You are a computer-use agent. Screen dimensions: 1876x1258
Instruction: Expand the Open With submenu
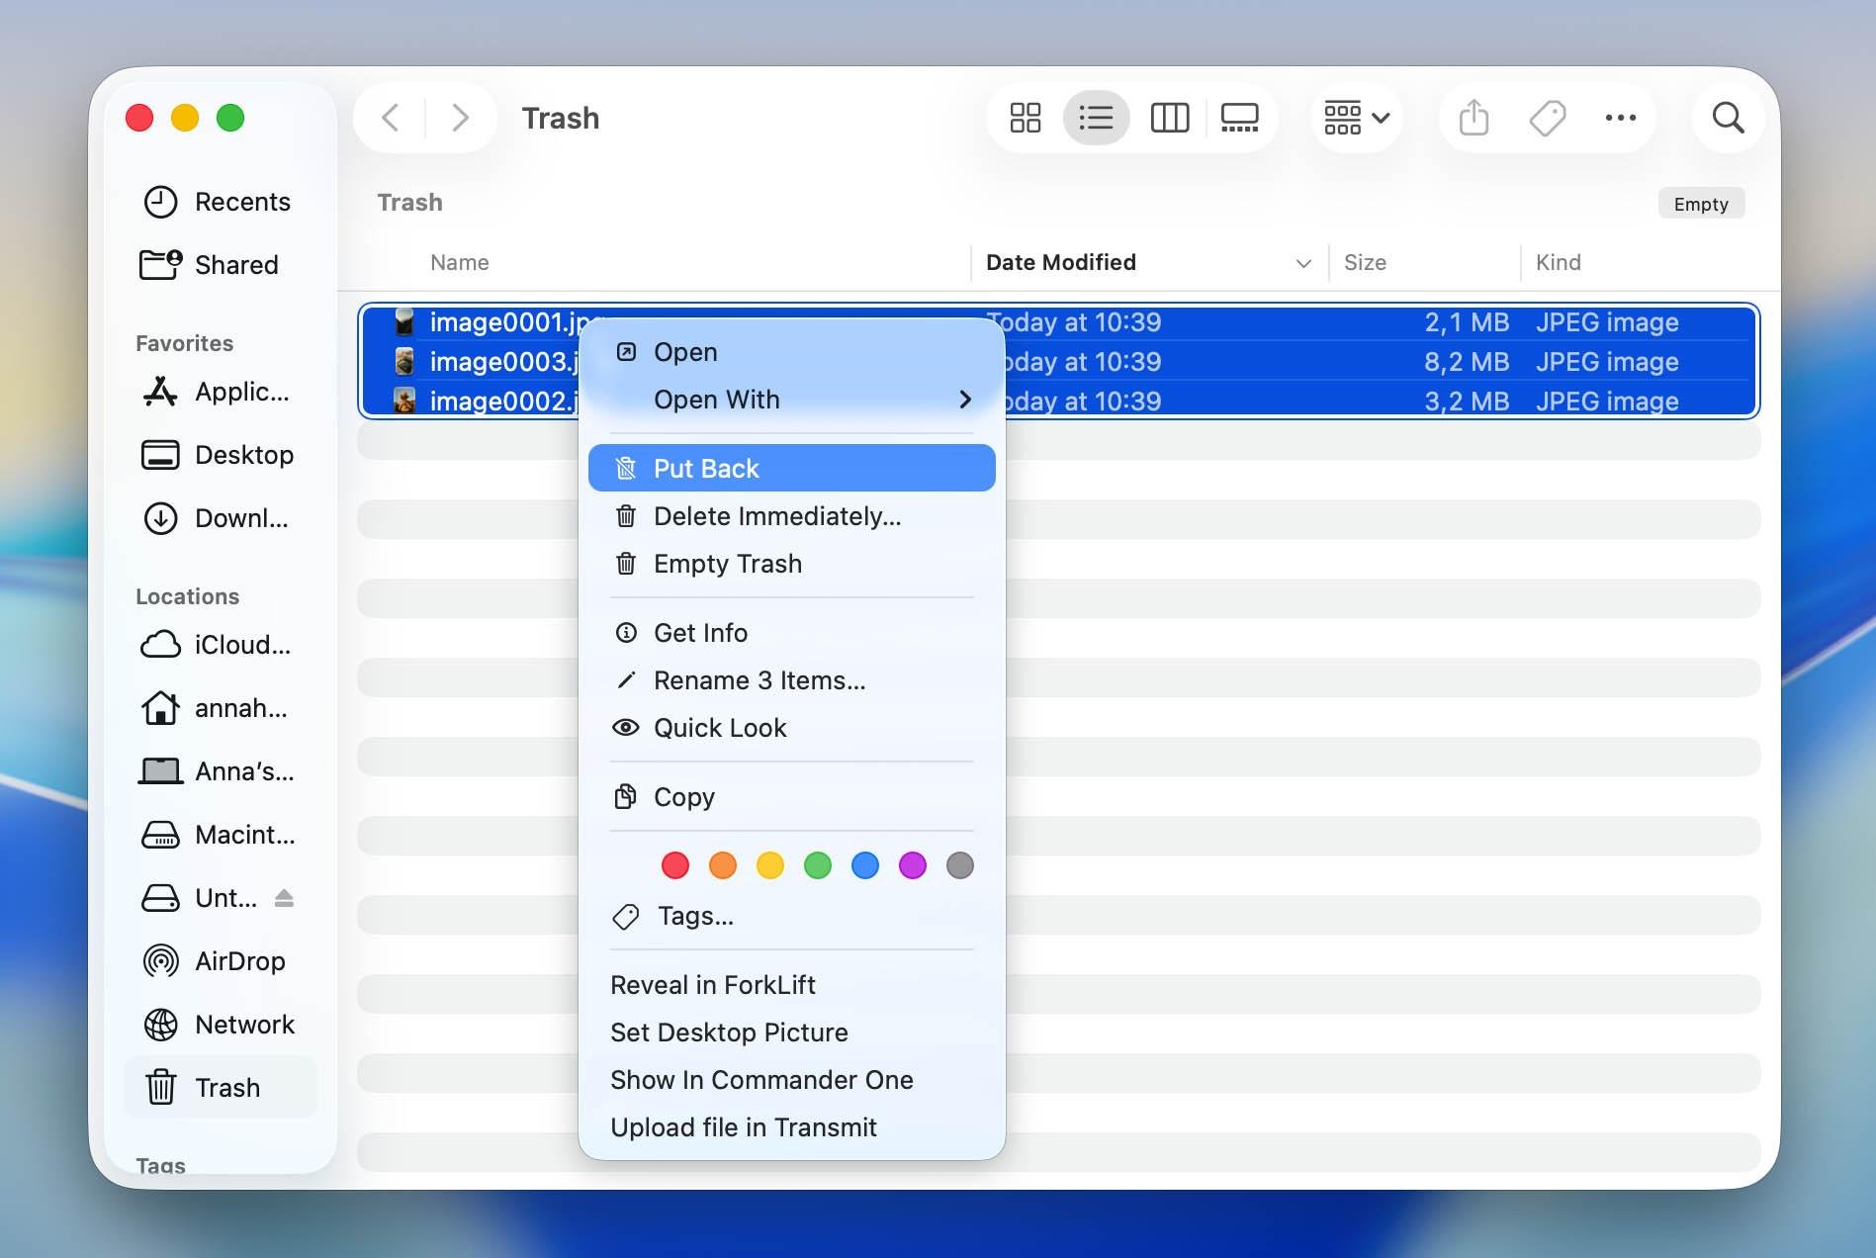click(x=792, y=400)
